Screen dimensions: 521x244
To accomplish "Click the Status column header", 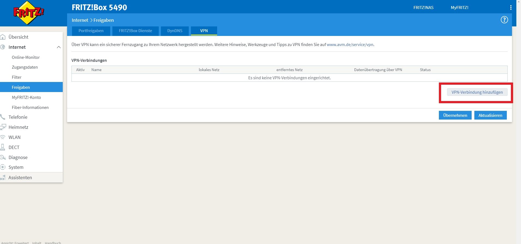I will click(x=425, y=70).
